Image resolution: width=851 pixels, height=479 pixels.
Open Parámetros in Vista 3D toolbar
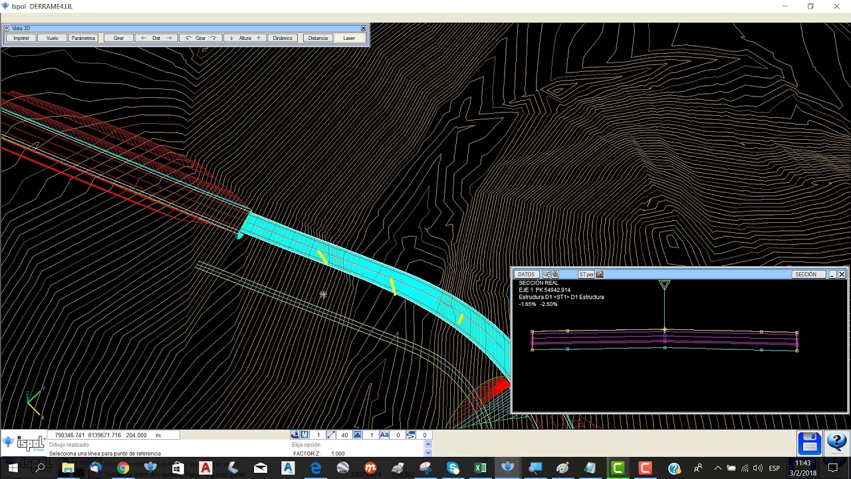[x=84, y=38]
